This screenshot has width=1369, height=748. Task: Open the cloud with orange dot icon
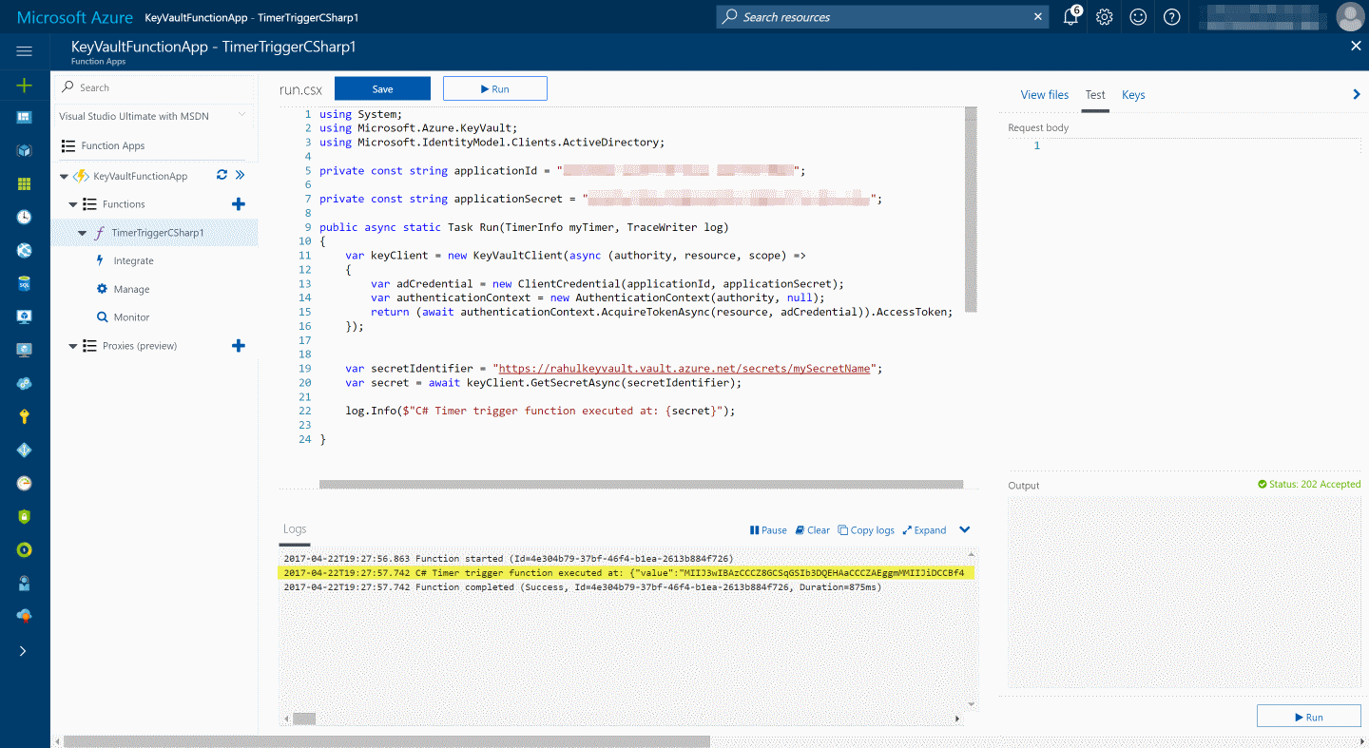click(x=25, y=616)
